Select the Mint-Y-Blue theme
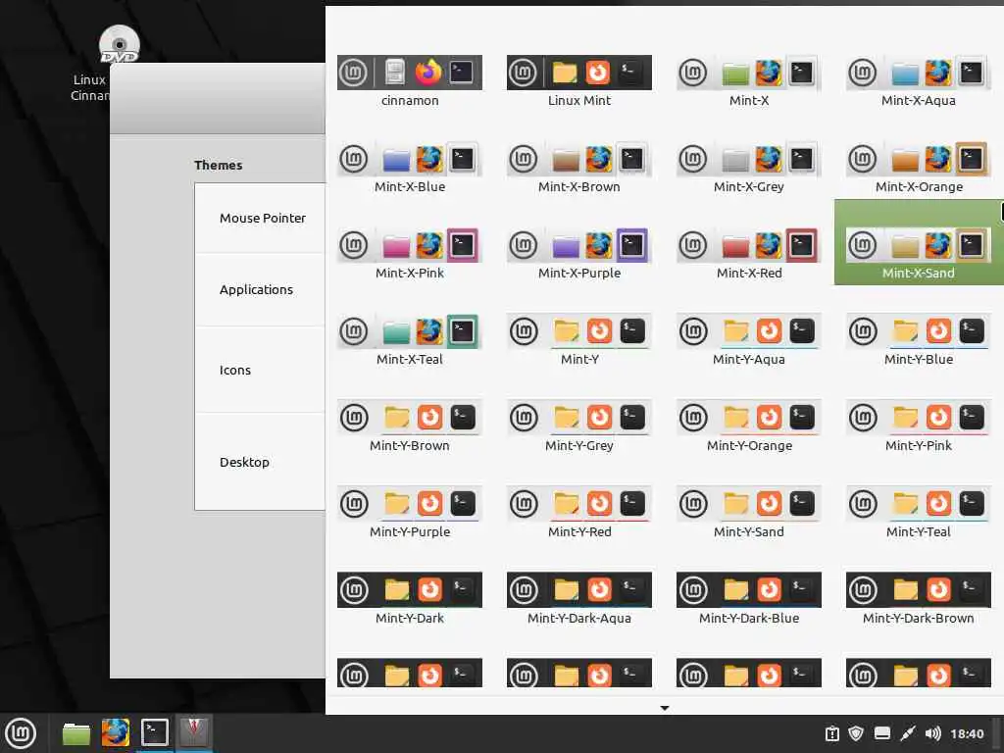The width and height of the screenshot is (1004, 753). [x=918, y=340]
